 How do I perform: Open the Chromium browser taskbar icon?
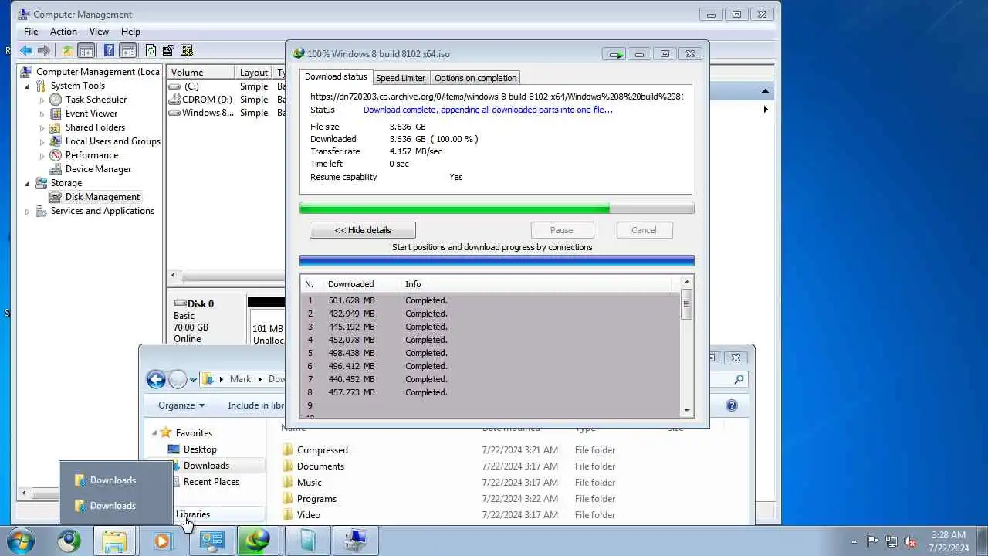coord(69,541)
